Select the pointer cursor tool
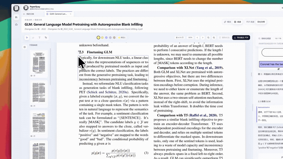The image size is (283, 159). 27,38
